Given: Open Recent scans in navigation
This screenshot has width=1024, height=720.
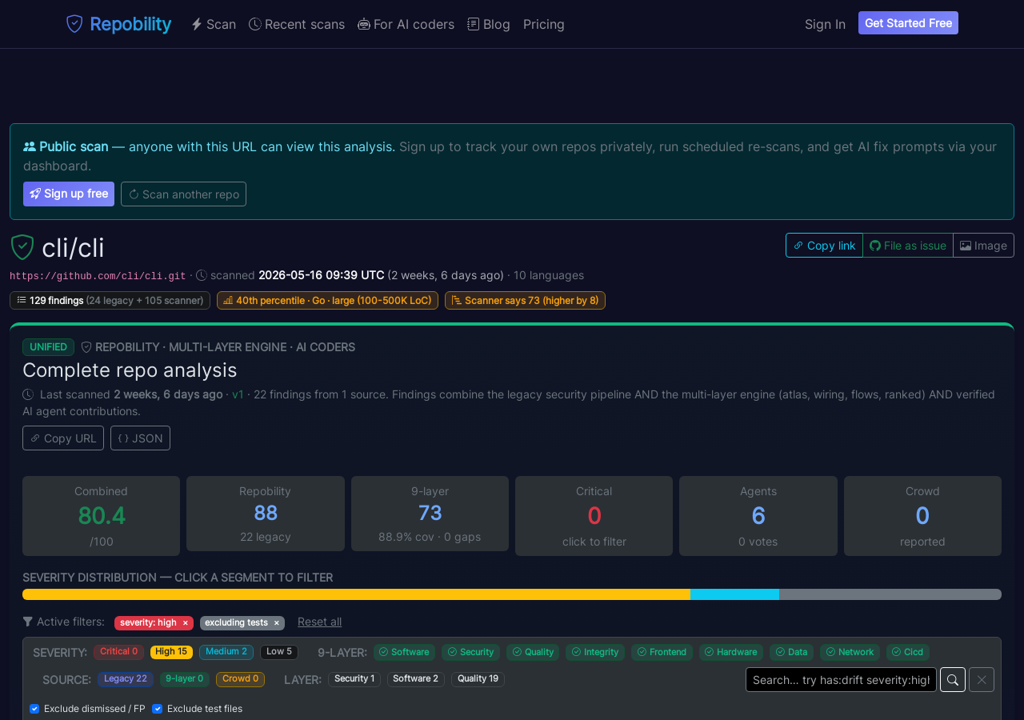Looking at the screenshot, I should 297,24.
